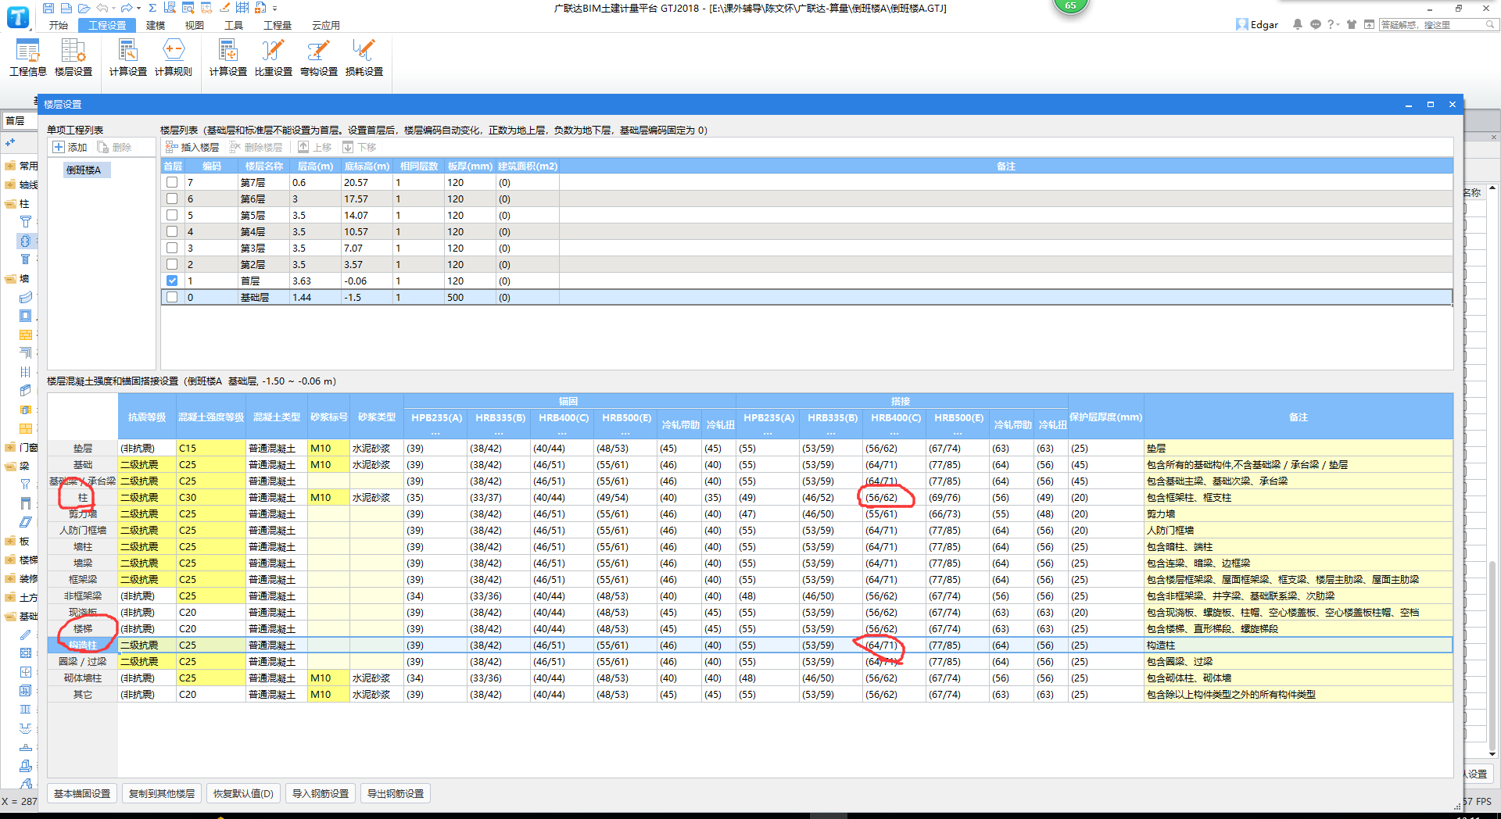Check first-floor box for 第6层
1501x819 pixels.
(x=172, y=198)
